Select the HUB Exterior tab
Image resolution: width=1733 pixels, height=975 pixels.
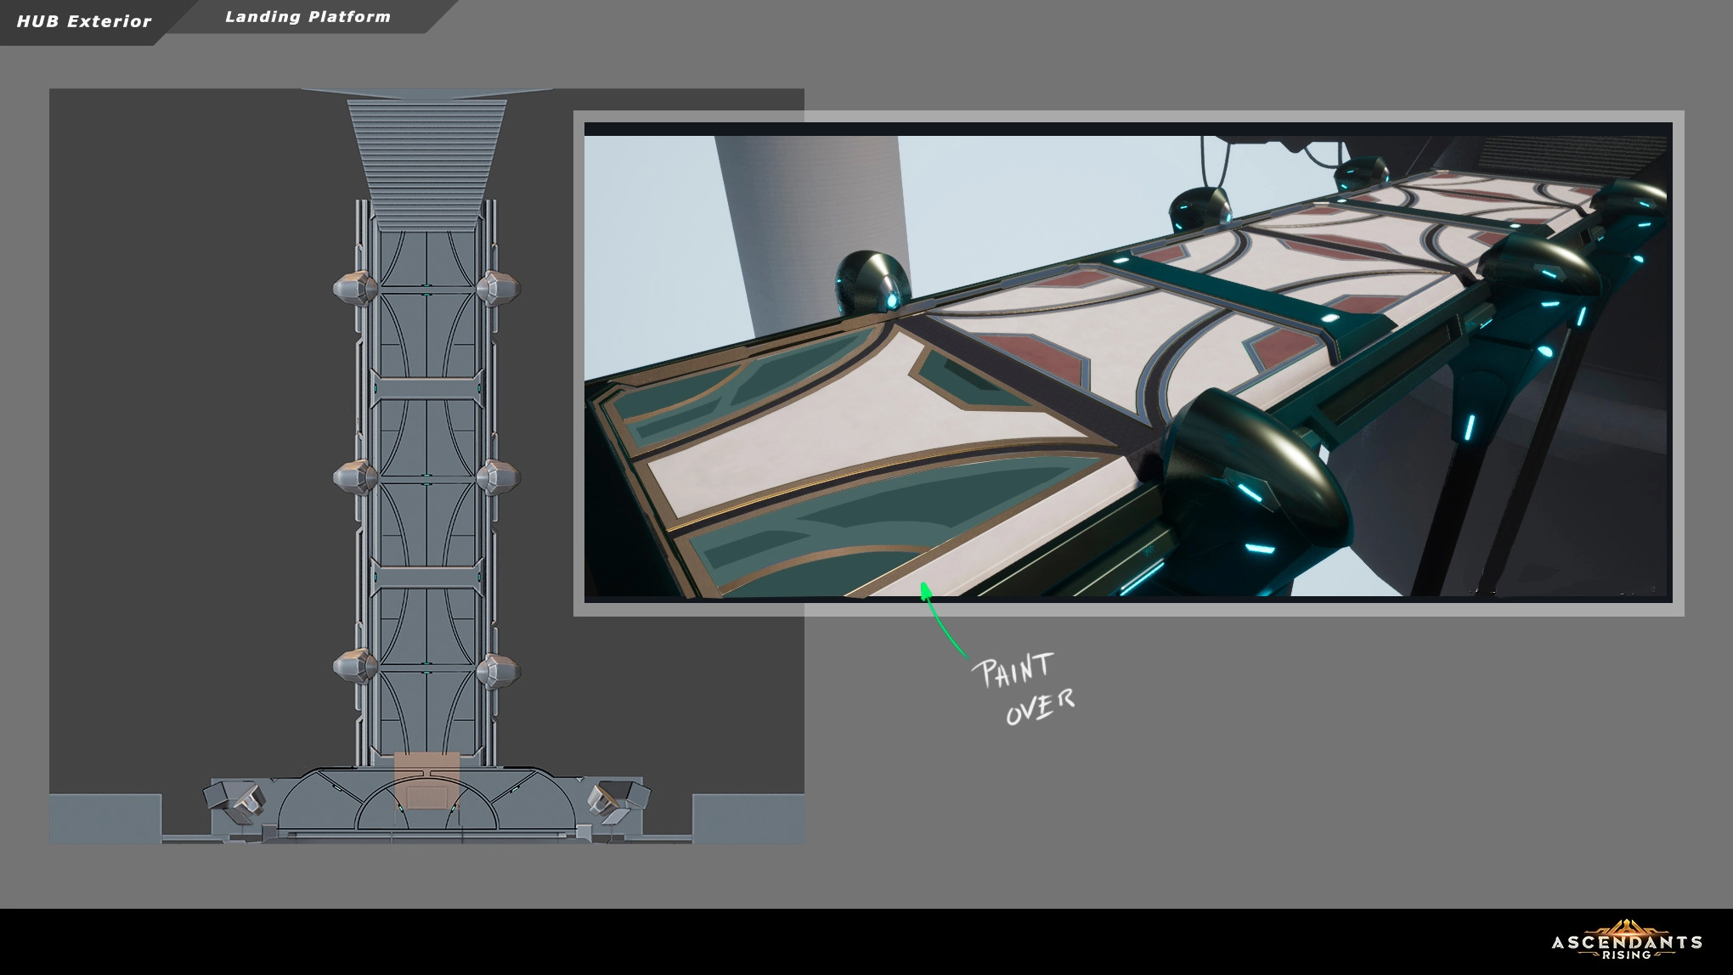coord(83,21)
